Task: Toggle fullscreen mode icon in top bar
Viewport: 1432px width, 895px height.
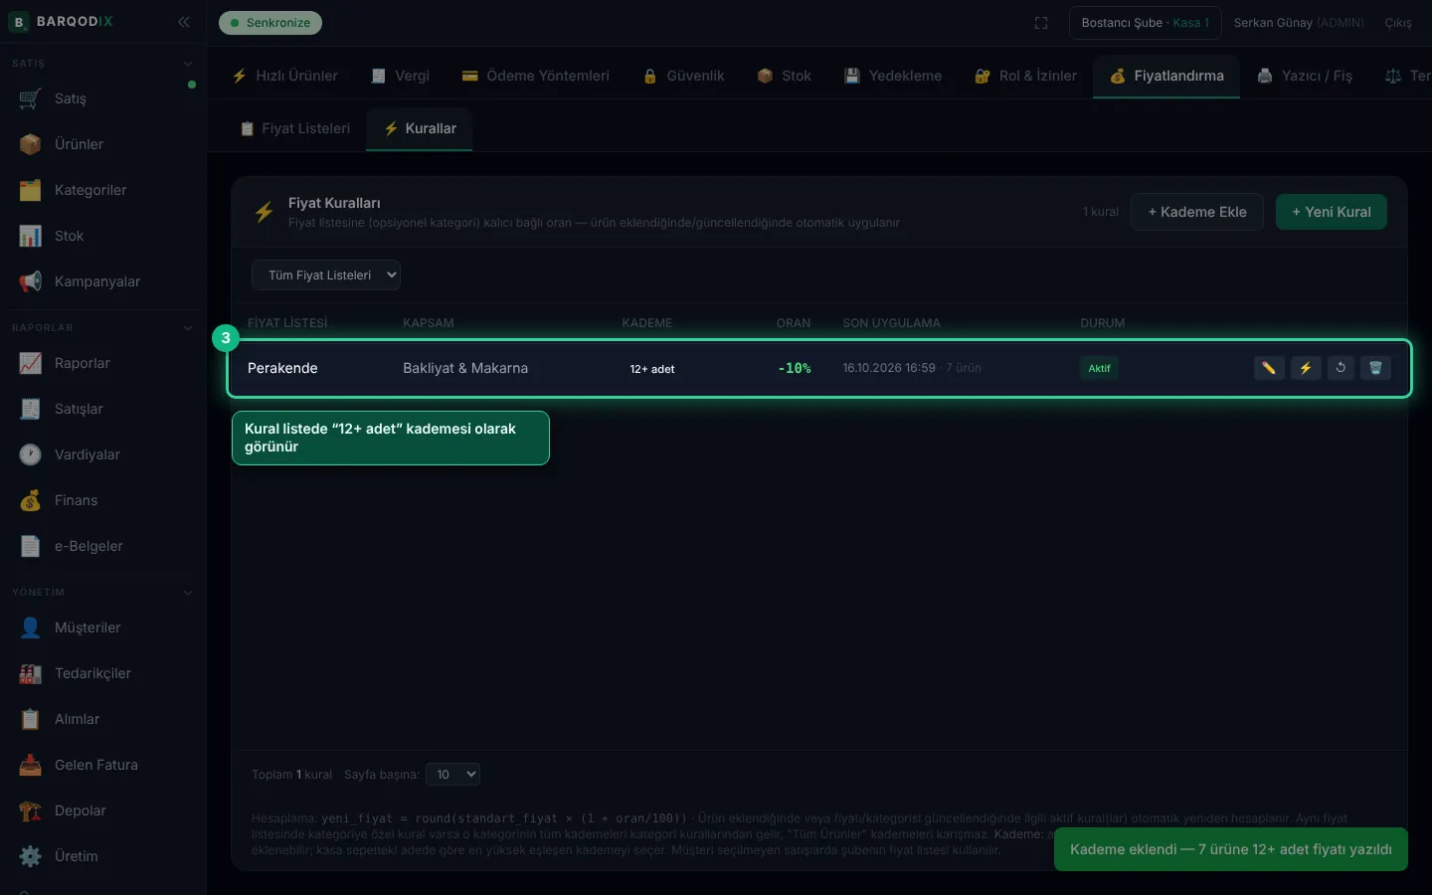Action: [x=1041, y=23]
